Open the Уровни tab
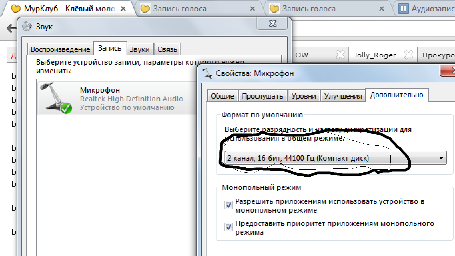The height and width of the screenshot is (256, 455). tap(304, 96)
